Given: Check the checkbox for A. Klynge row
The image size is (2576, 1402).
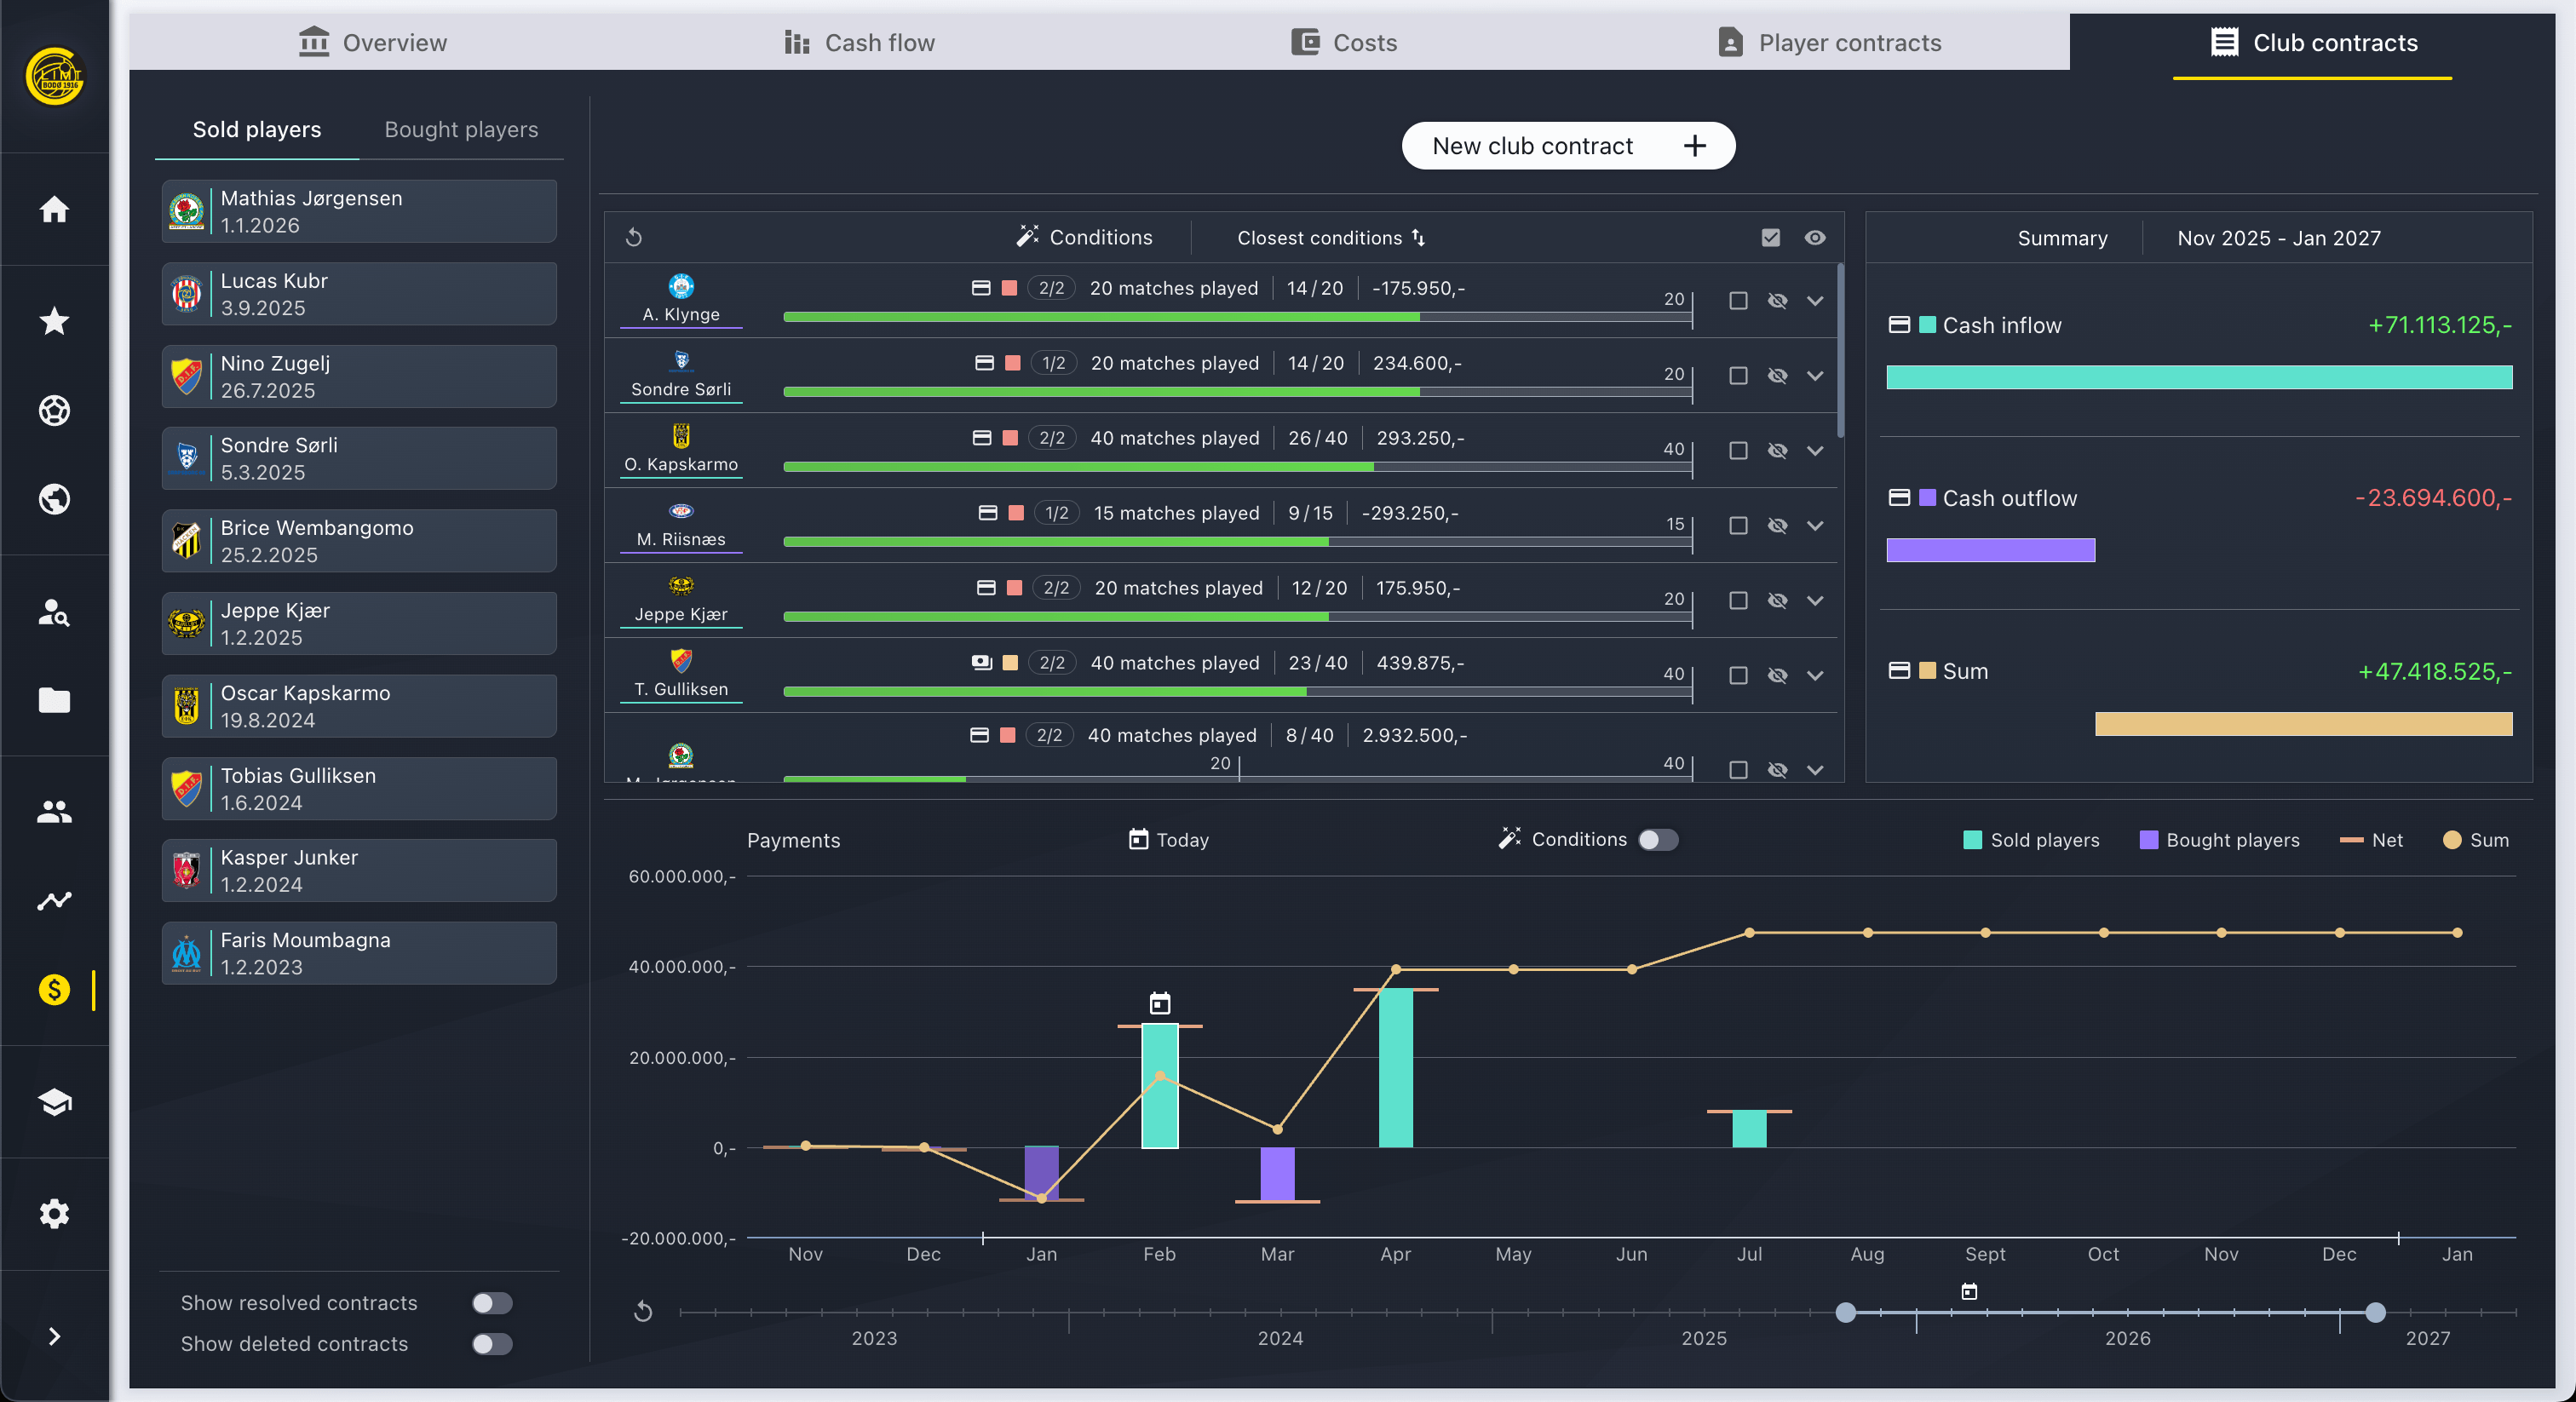Looking at the screenshot, I should click(x=1738, y=301).
